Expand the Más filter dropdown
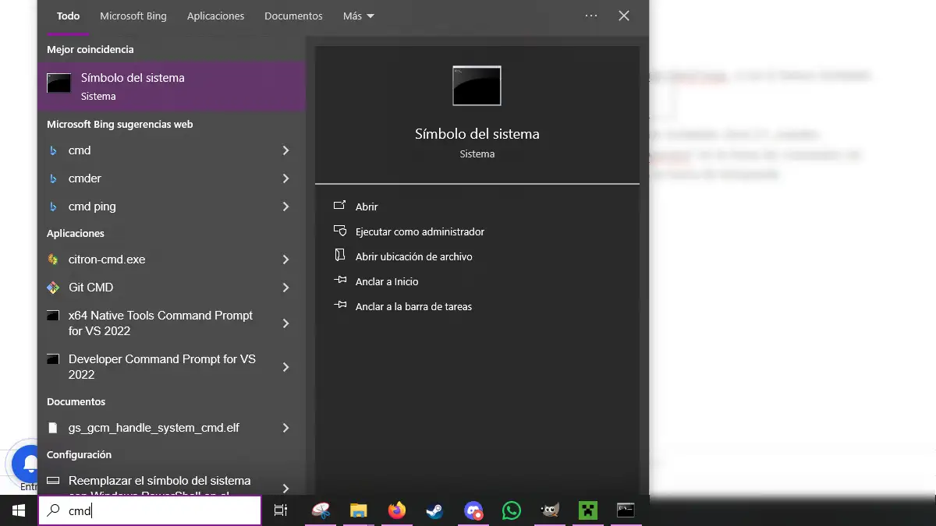This screenshot has height=526, width=936. [358, 16]
